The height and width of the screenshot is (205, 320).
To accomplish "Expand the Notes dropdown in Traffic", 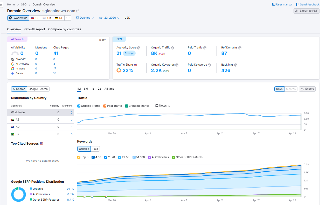I will point(163,106).
